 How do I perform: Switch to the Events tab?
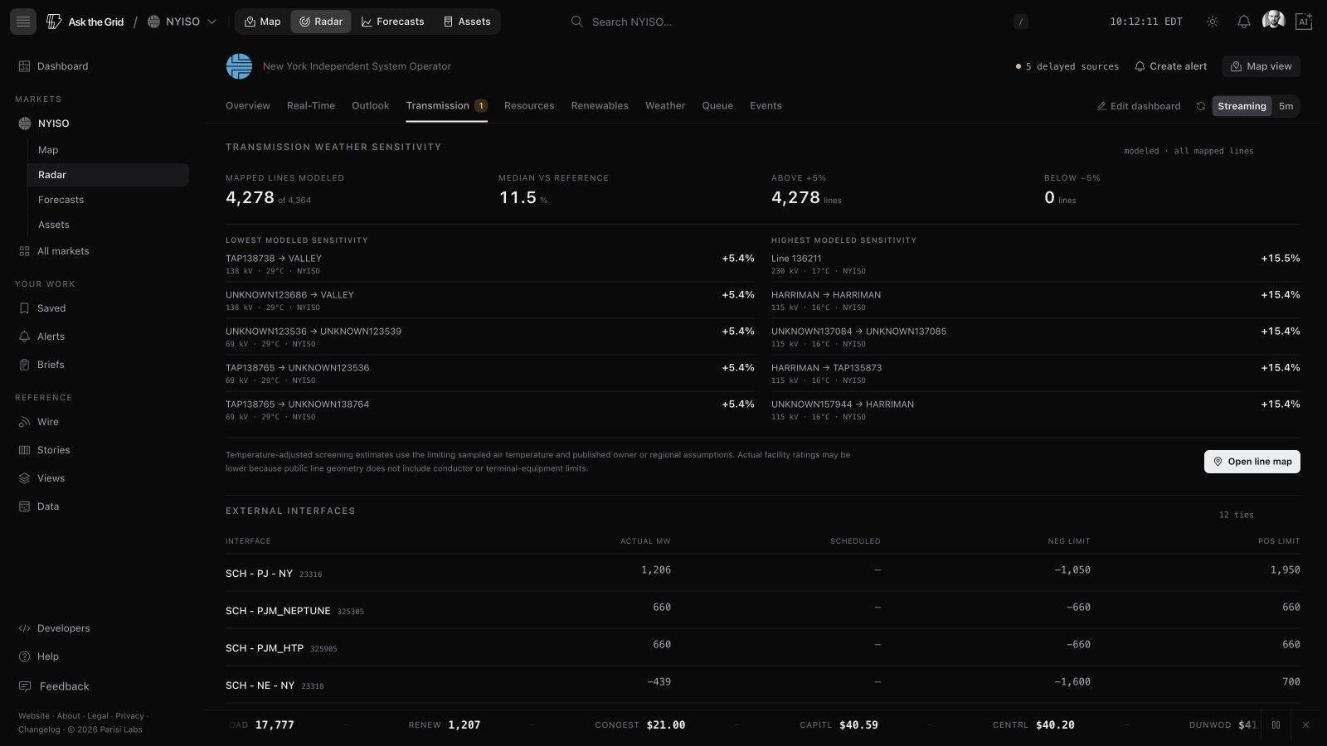[x=766, y=106]
